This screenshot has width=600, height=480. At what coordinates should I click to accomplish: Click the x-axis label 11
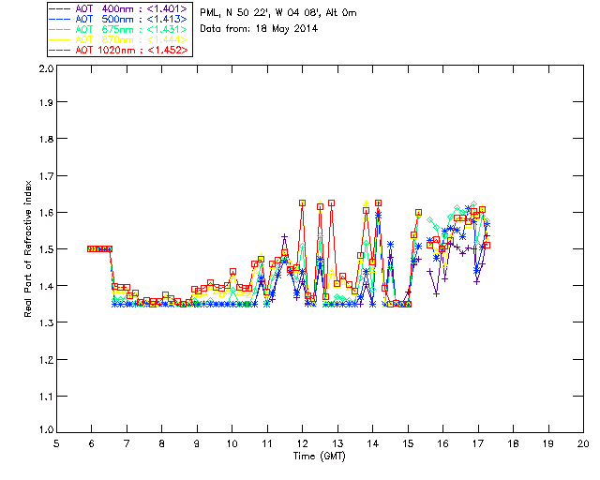point(267,443)
